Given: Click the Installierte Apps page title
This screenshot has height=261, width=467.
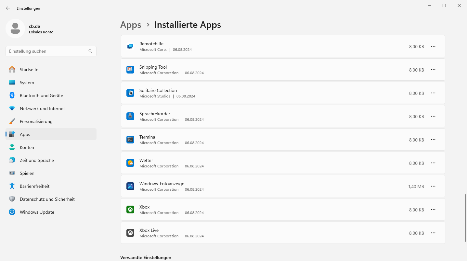Looking at the screenshot, I should pos(188,25).
